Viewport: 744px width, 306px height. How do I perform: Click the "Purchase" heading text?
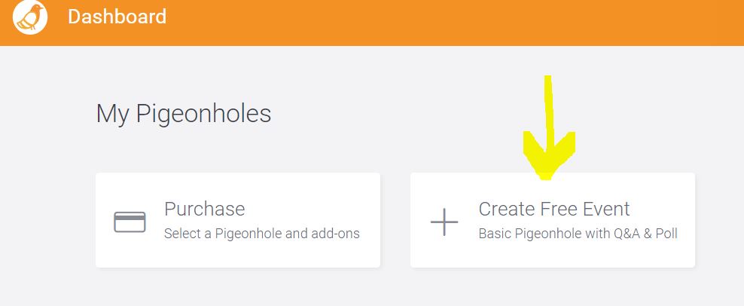204,209
